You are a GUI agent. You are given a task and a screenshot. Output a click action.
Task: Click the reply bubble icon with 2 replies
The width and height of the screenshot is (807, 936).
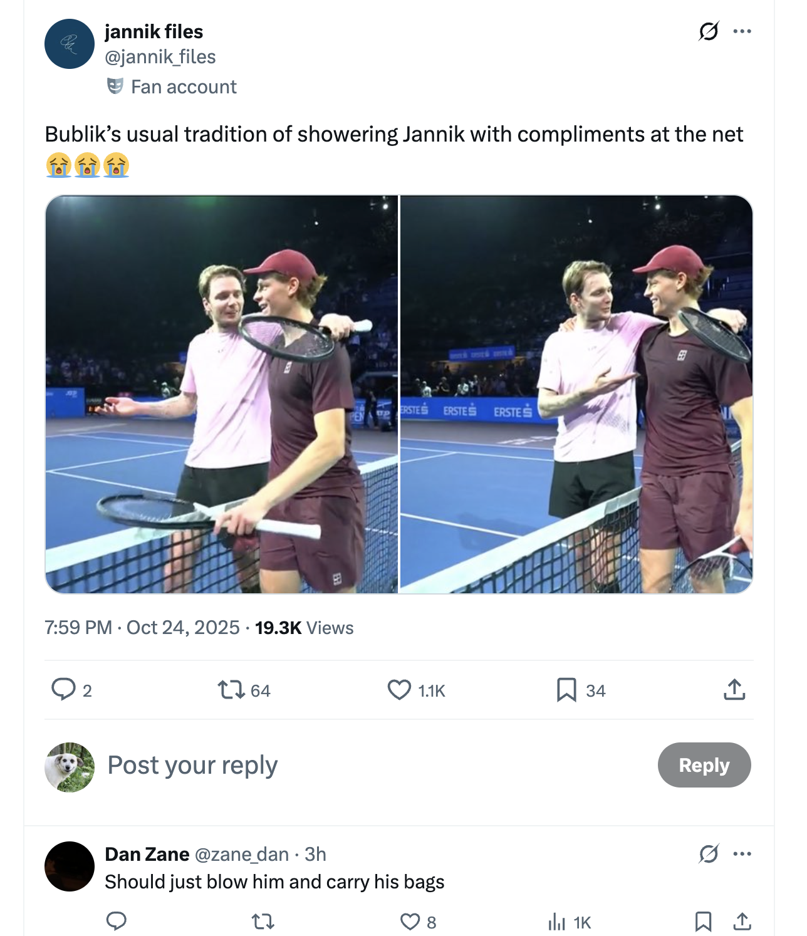(63, 690)
